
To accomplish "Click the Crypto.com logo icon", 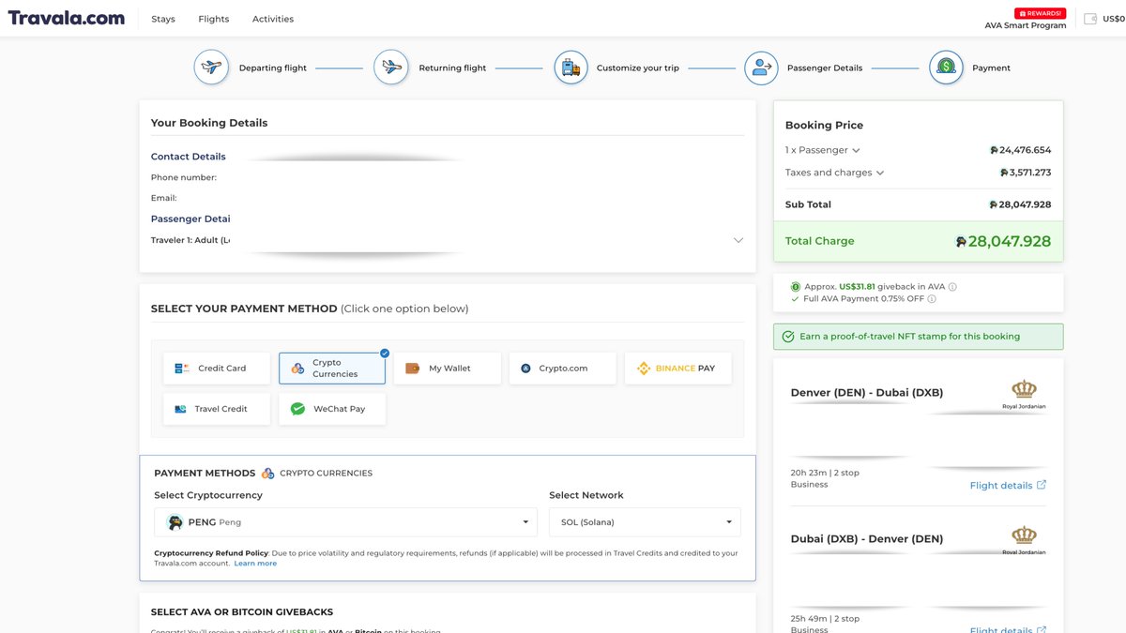I will pyautogui.click(x=525, y=369).
